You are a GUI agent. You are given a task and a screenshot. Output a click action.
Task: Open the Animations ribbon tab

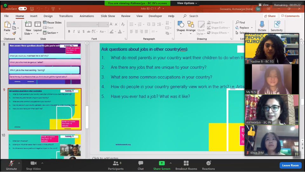(87, 16)
